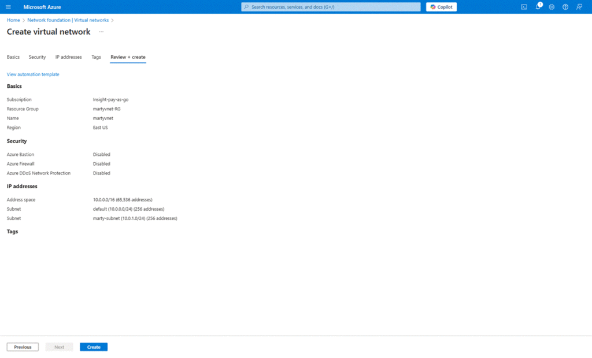
Task: Click the Microsoft Azure logo text
Action: (x=42, y=7)
